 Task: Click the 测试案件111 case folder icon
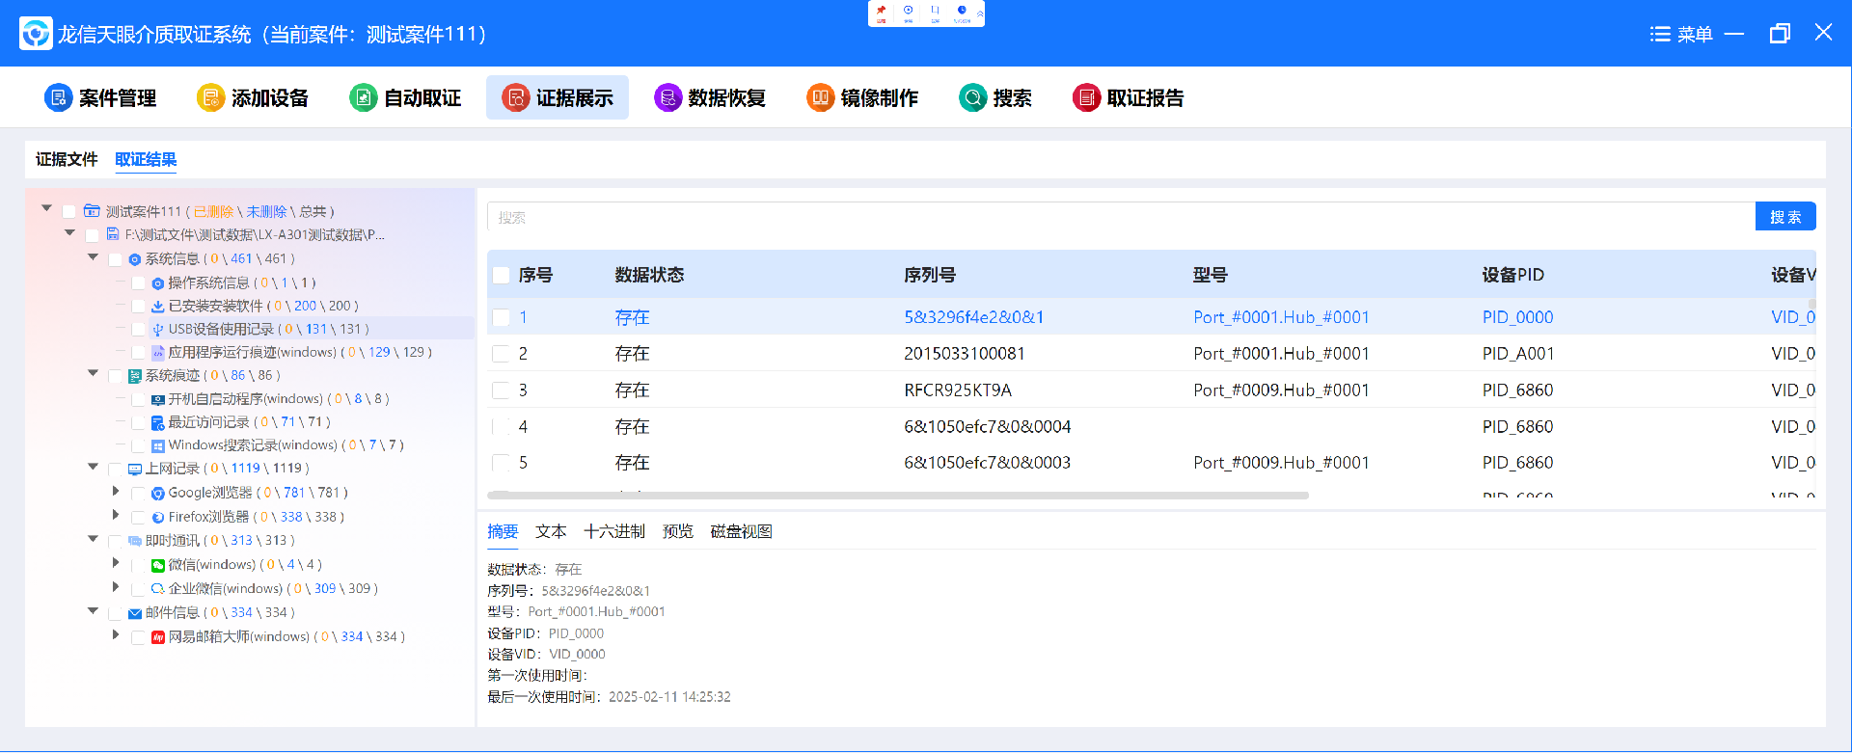92,211
